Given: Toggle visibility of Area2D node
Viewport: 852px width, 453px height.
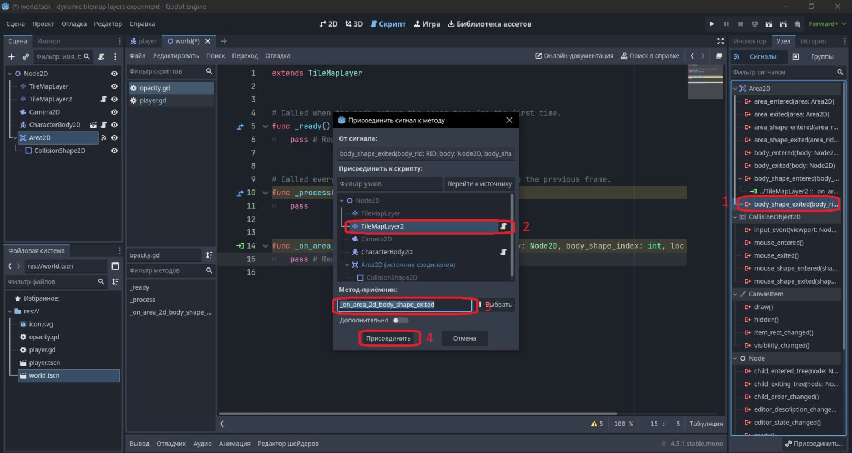Looking at the screenshot, I should 114,138.
